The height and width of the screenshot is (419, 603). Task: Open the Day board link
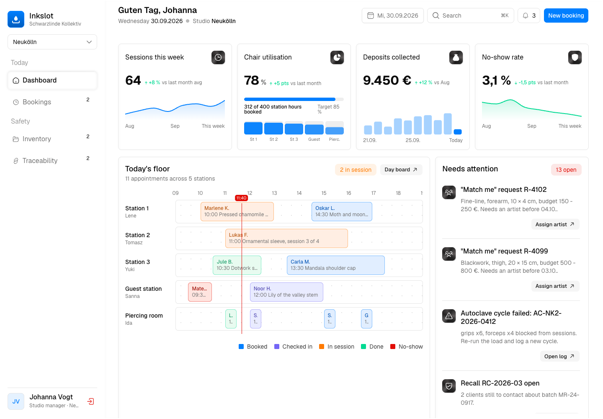tap(401, 170)
